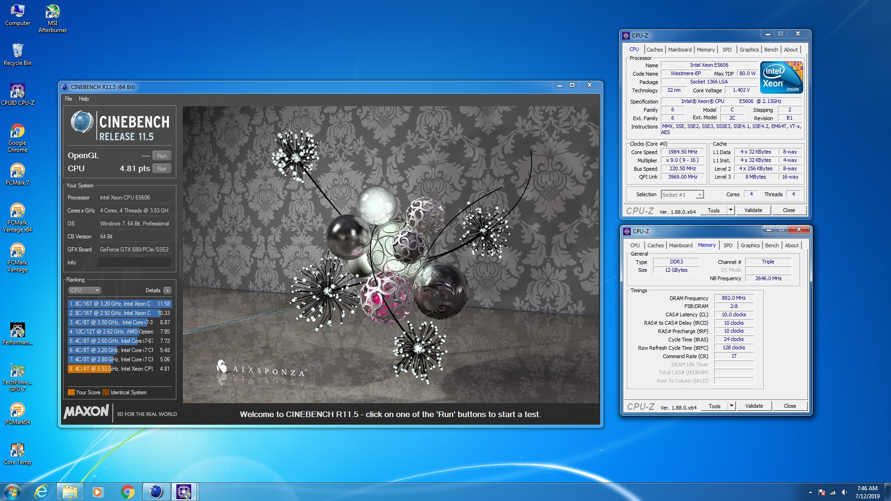This screenshot has height=501, width=891.
Task: Select the PCMark04 desktop icon
Action: tap(18, 413)
